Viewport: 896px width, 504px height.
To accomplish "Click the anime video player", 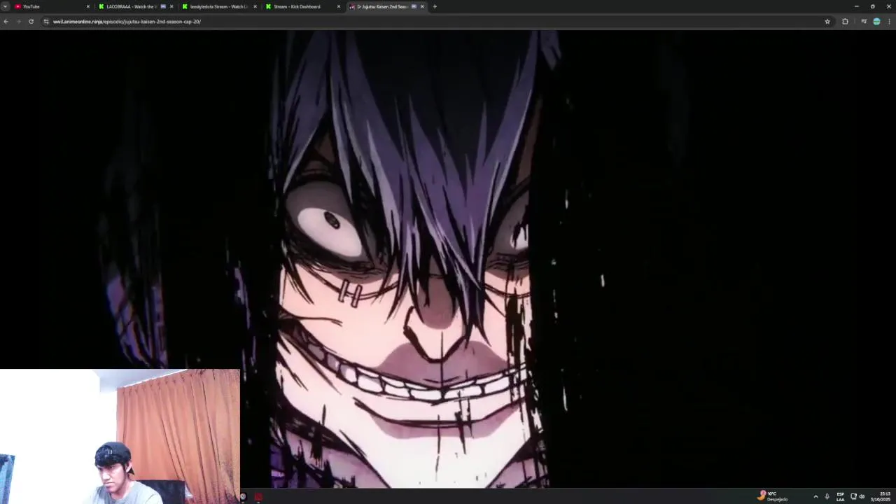I will pos(448,259).
